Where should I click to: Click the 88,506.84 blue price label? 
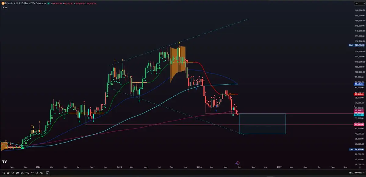tap(359, 84)
